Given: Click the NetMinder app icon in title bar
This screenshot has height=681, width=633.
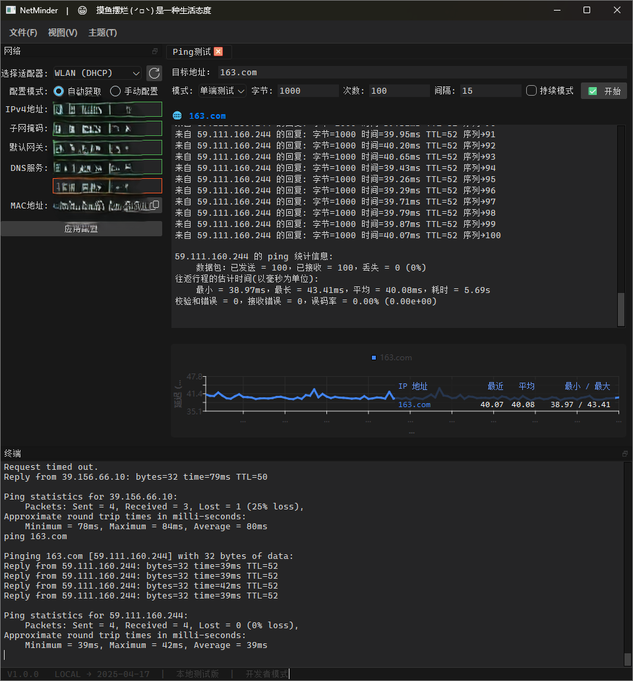Looking at the screenshot, I should click(11, 10).
